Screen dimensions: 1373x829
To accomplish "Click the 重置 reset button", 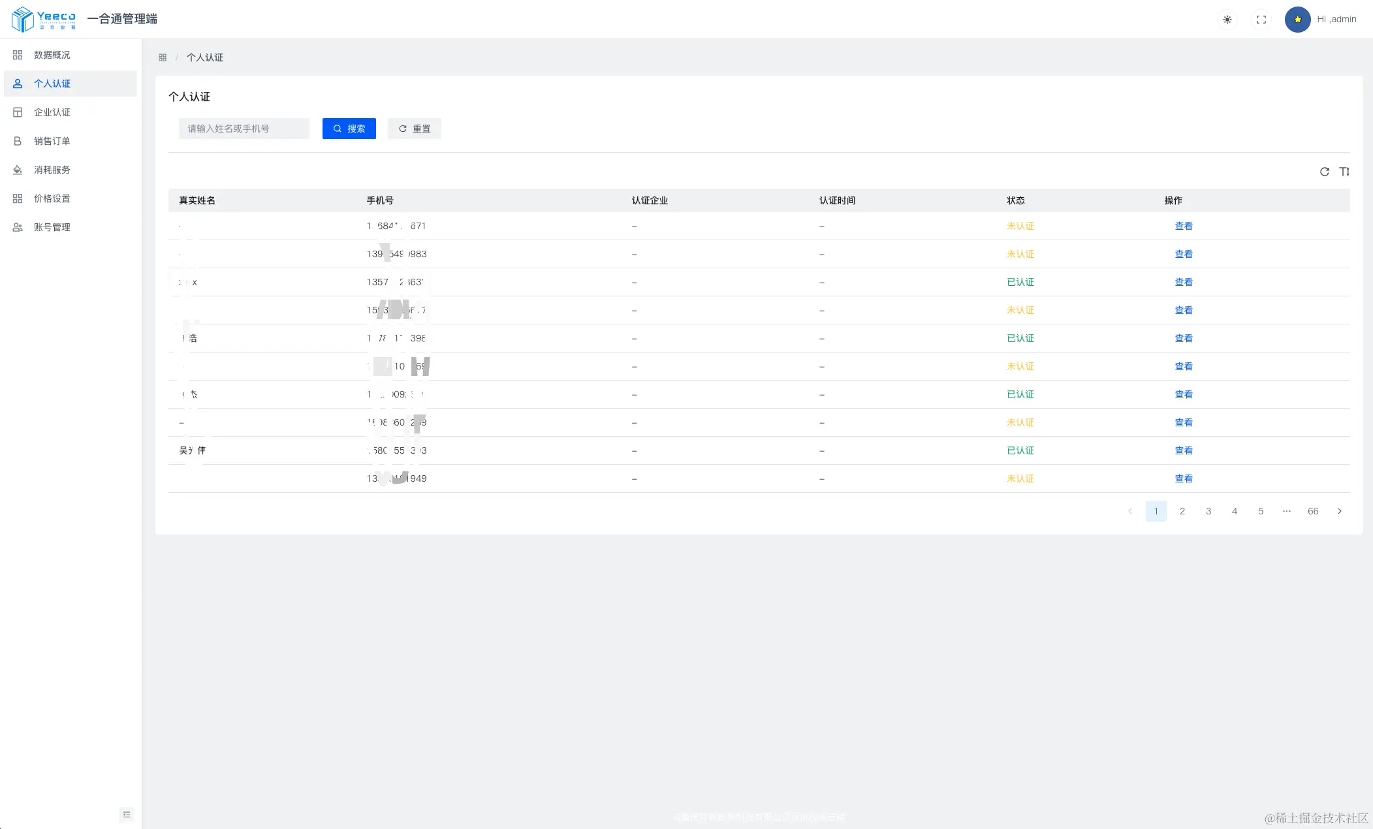I will point(415,129).
